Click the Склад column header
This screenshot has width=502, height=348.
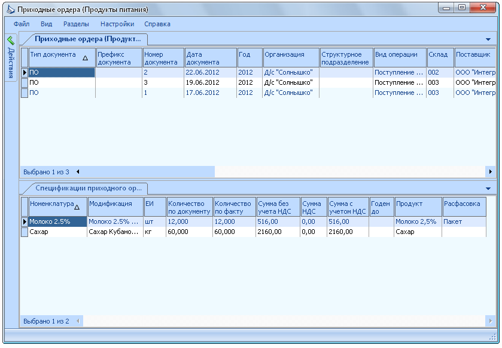pyautogui.click(x=440, y=57)
